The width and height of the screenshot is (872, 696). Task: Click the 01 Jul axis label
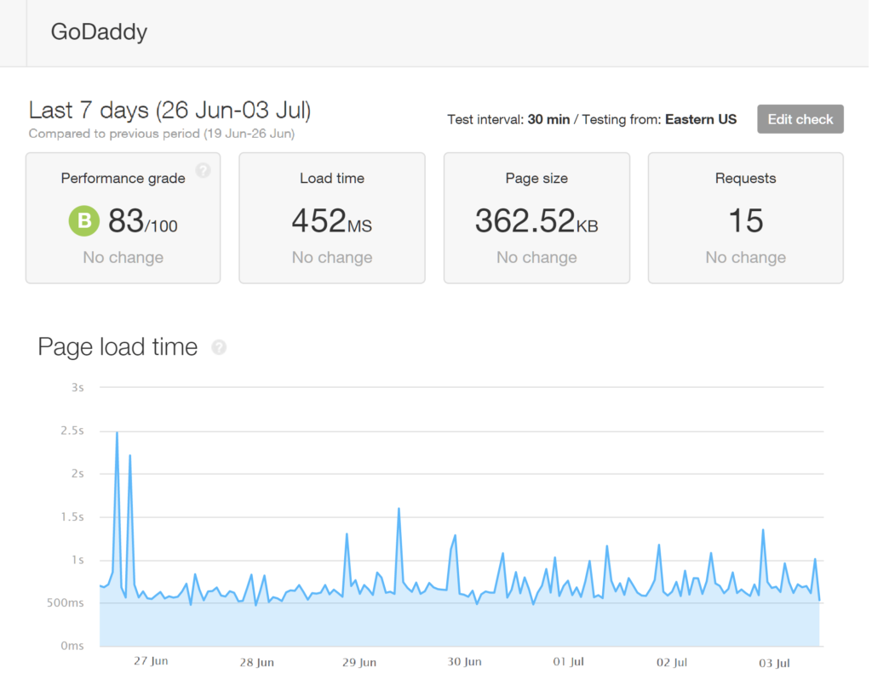[568, 662]
